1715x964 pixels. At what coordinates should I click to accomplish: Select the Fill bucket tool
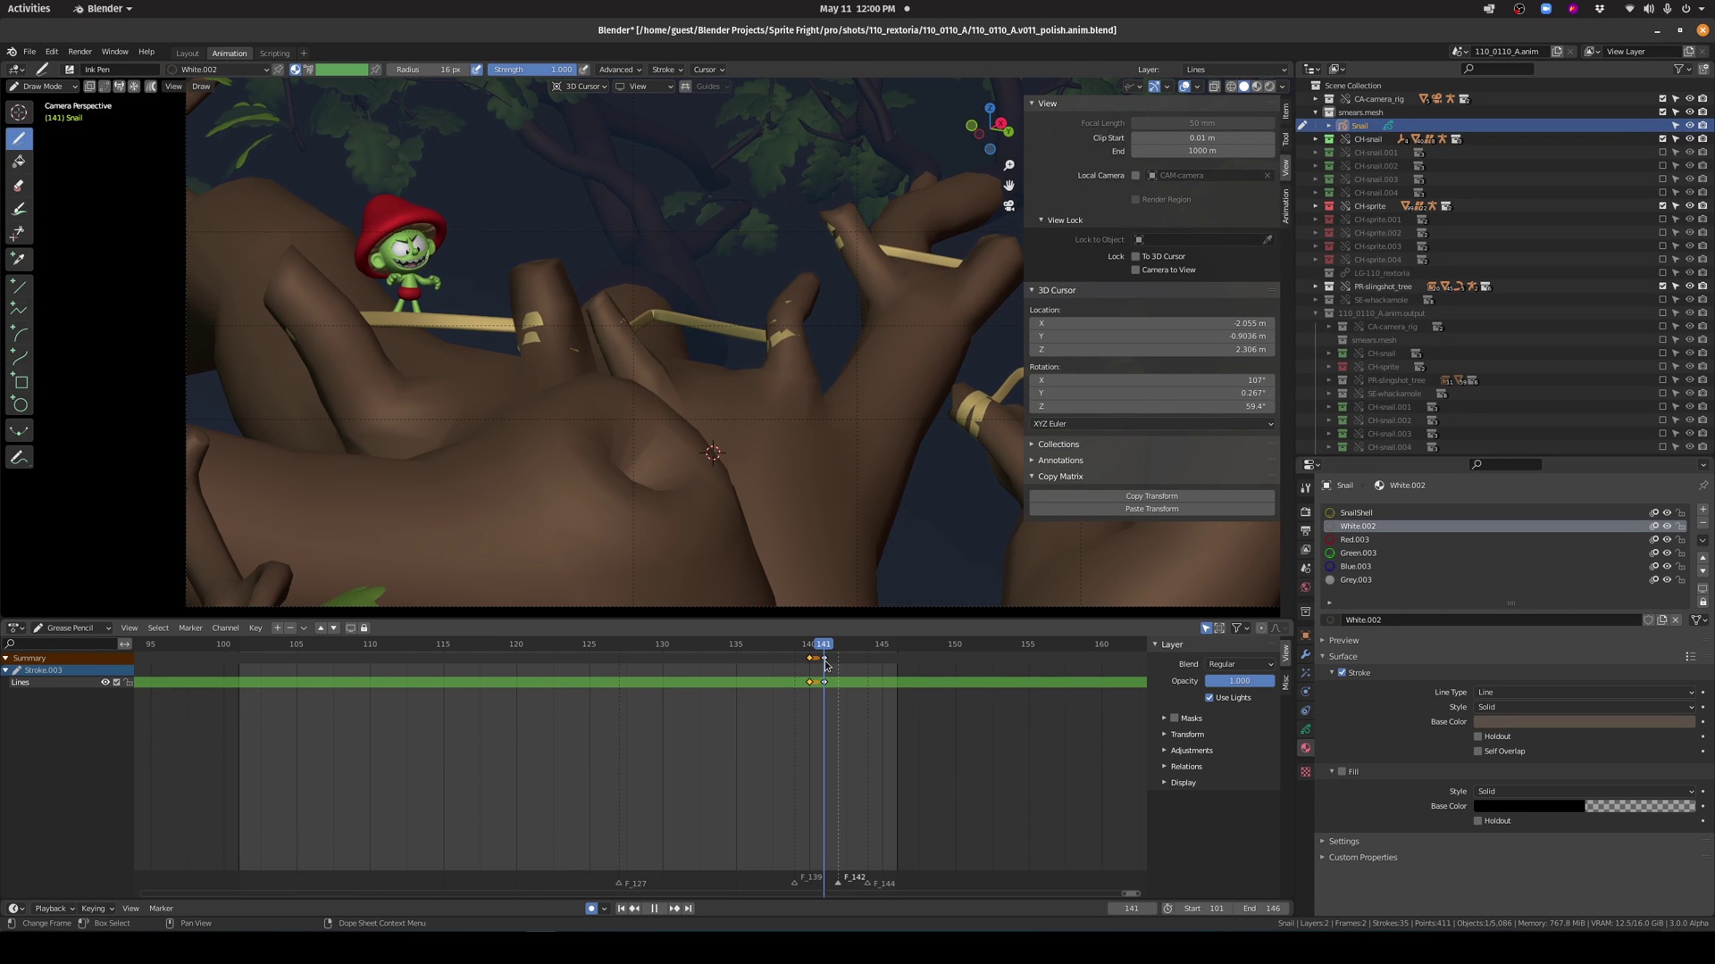[x=19, y=162]
